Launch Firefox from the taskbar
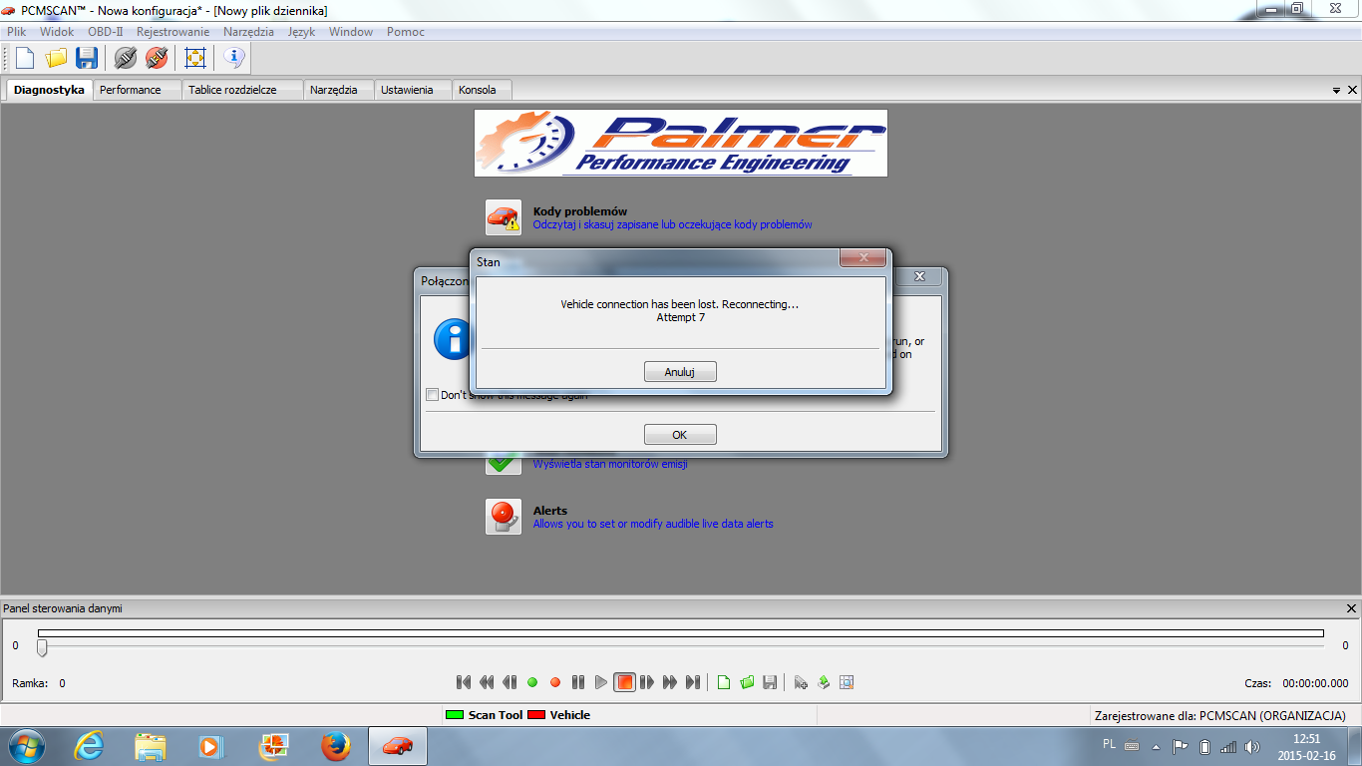This screenshot has width=1362, height=766. coord(336,746)
